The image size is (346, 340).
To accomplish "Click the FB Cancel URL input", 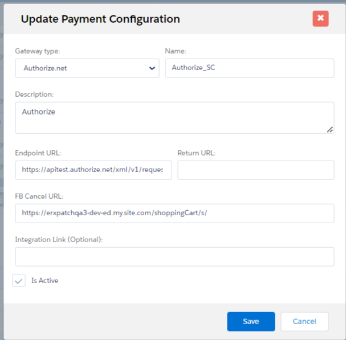I will click(x=174, y=213).
